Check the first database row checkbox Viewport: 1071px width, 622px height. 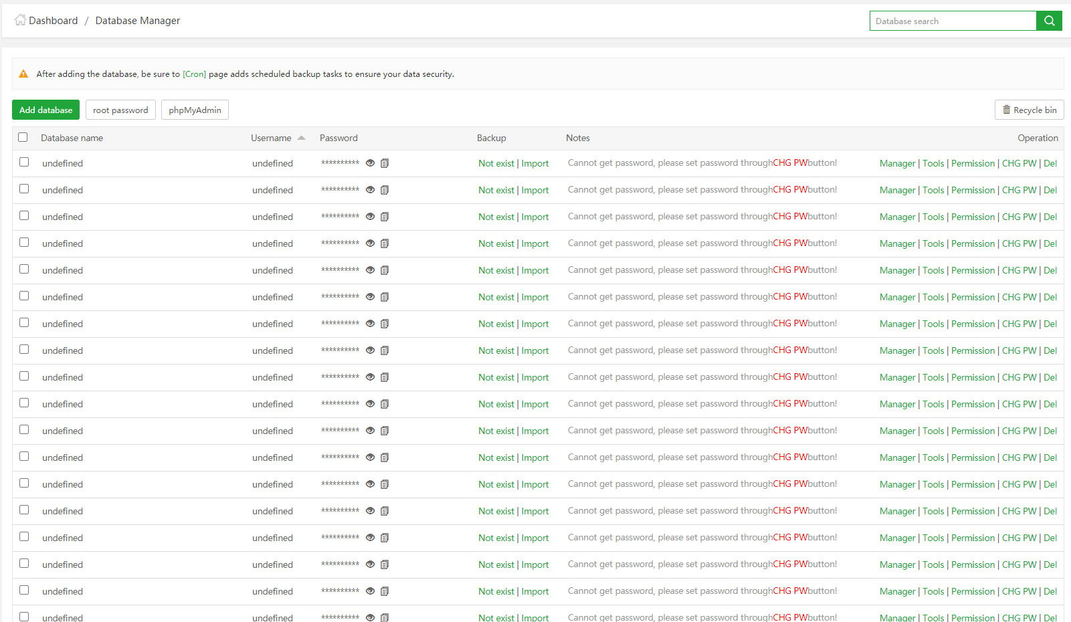(24, 162)
